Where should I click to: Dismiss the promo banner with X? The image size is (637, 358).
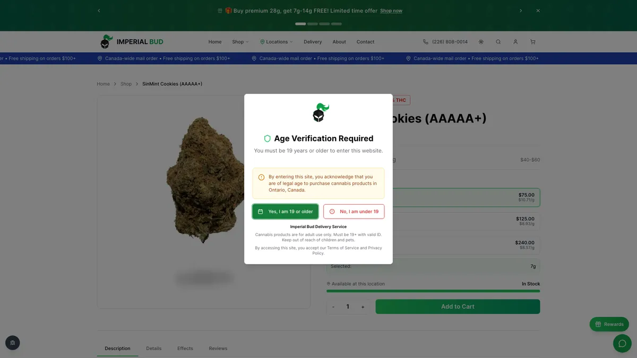coord(538,11)
